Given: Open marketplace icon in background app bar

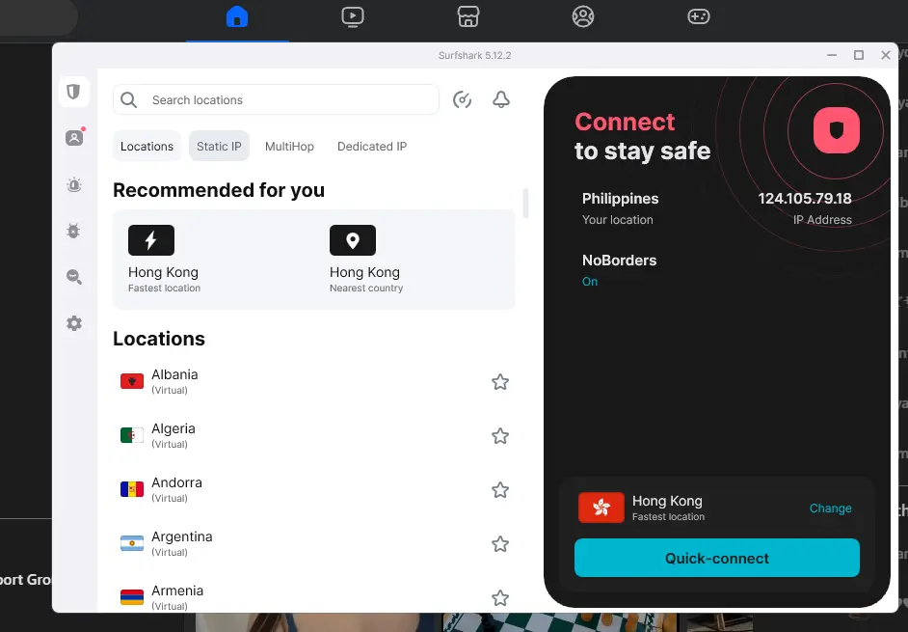Looking at the screenshot, I should [467, 16].
